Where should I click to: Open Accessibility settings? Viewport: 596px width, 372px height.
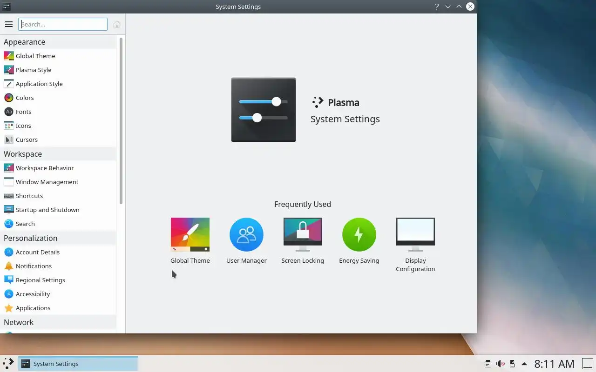pos(58,294)
